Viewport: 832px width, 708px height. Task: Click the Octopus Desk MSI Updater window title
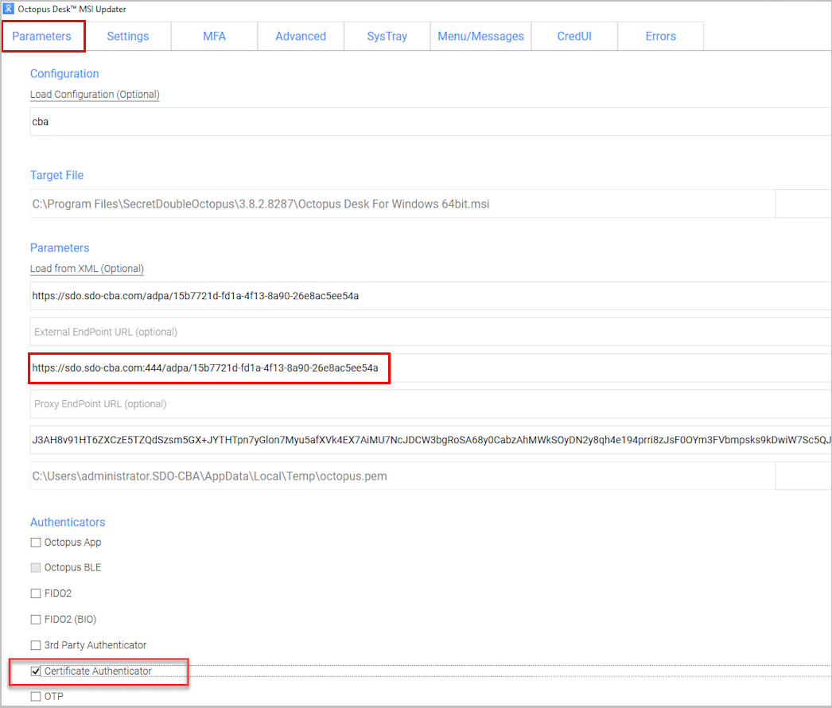coord(72,9)
